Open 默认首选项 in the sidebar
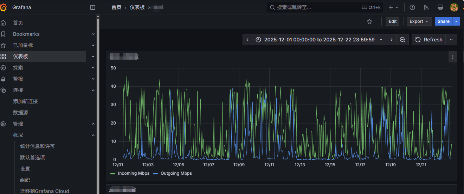 (x=32, y=158)
